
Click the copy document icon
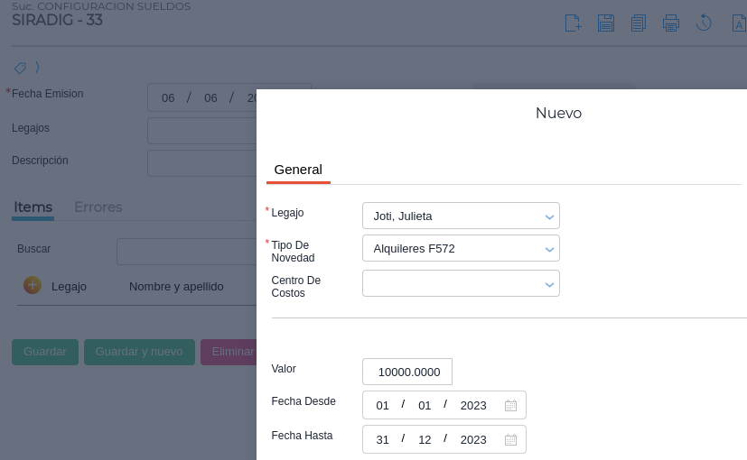(x=639, y=23)
